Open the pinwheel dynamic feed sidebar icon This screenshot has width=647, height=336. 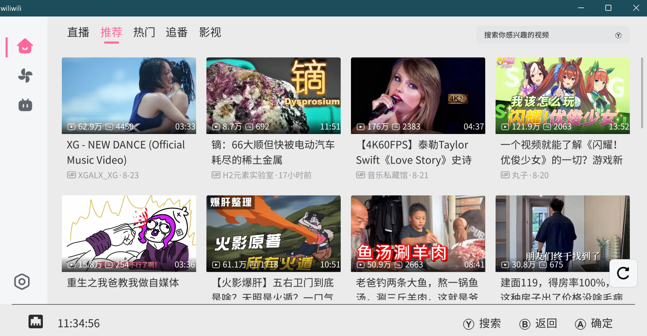pyautogui.click(x=25, y=76)
